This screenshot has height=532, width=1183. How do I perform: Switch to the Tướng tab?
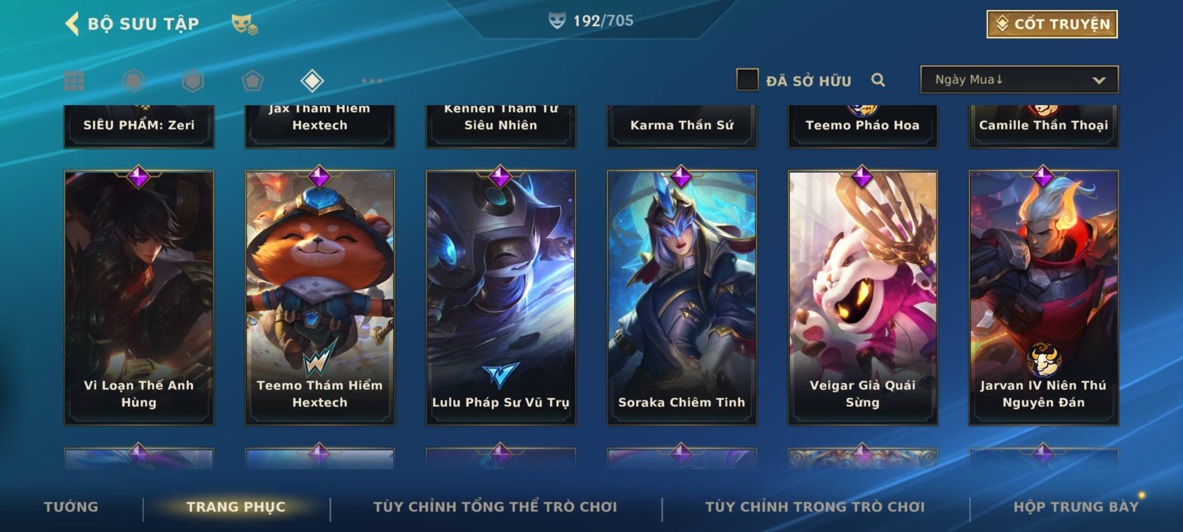click(71, 506)
